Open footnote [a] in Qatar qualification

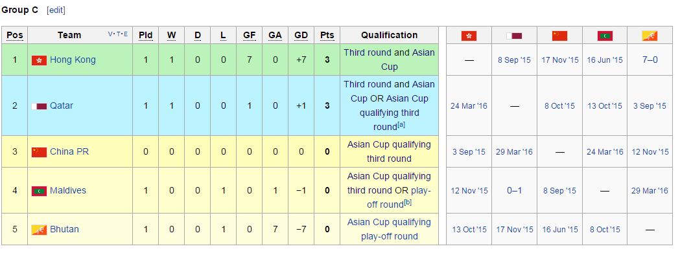pyautogui.click(x=401, y=125)
